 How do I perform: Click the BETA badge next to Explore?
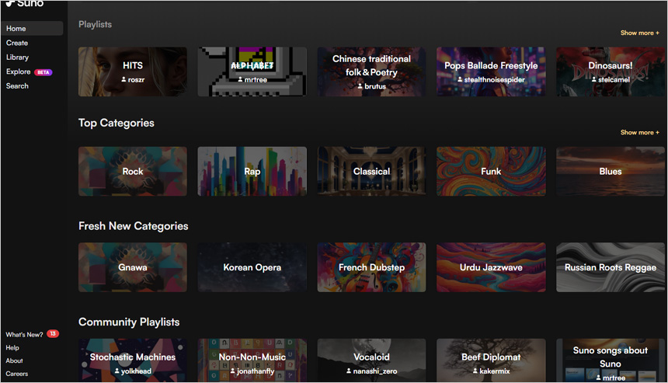(x=43, y=72)
